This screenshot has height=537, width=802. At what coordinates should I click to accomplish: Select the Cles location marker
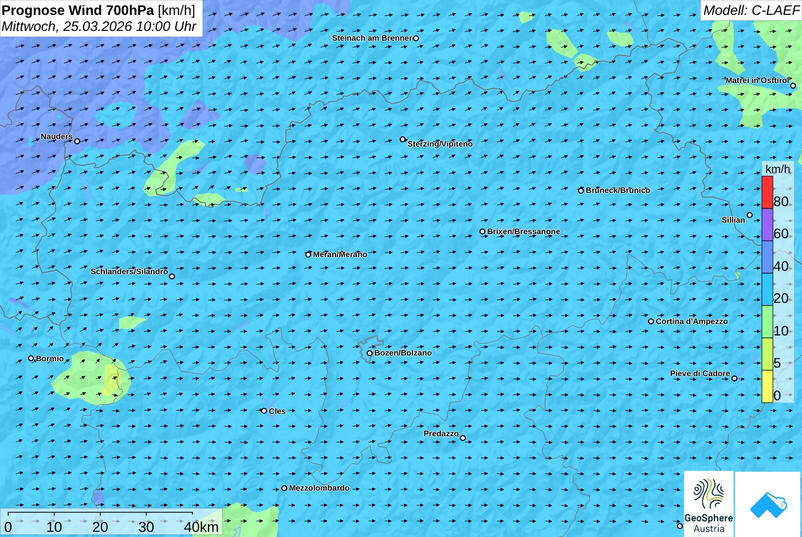264,411
